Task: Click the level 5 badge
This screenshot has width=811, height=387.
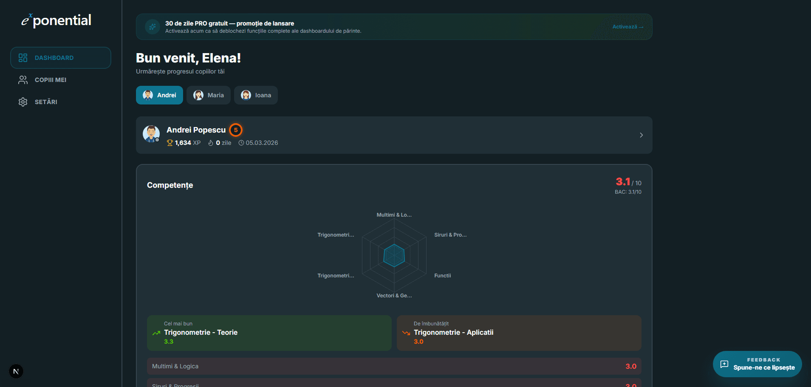Action: tap(236, 130)
